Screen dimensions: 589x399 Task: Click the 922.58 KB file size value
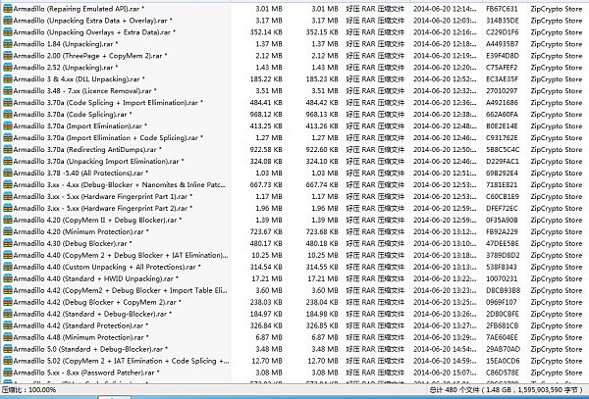click(266, 150)
